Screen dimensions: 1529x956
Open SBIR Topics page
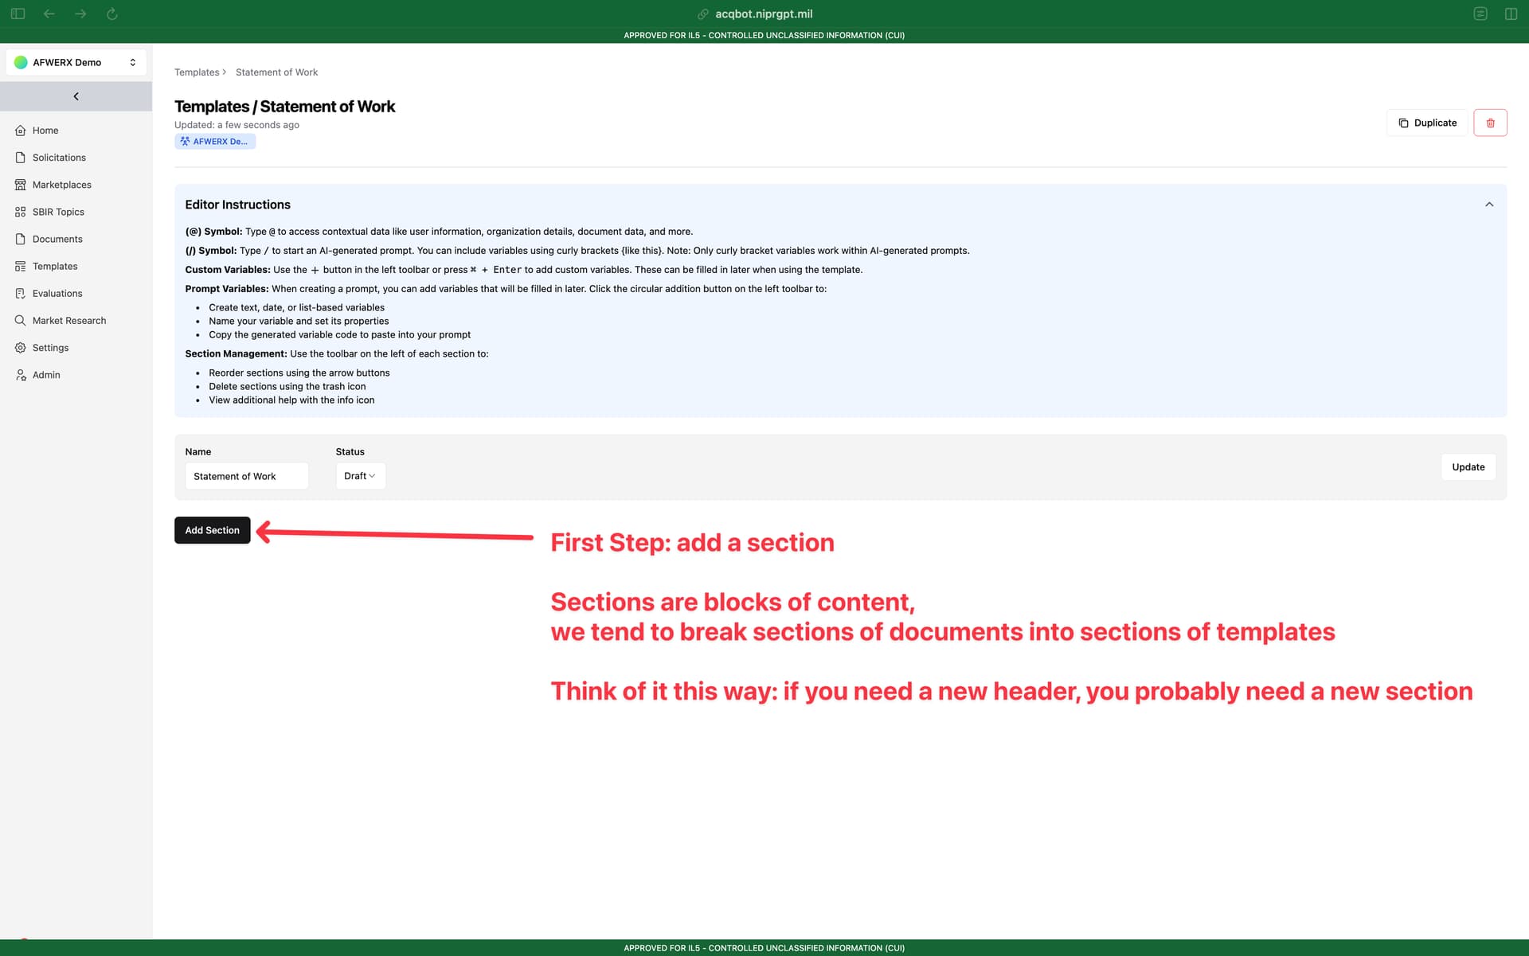pyautogui.click(x=58, y=212)
